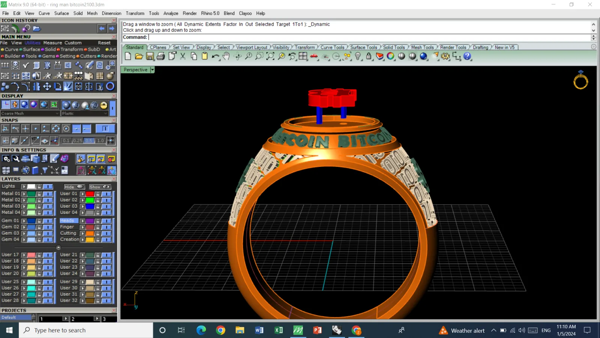600x338 pixels.
Task: Click the blue ring icon in Main Menu panel
Action: (x=110, y=87)
